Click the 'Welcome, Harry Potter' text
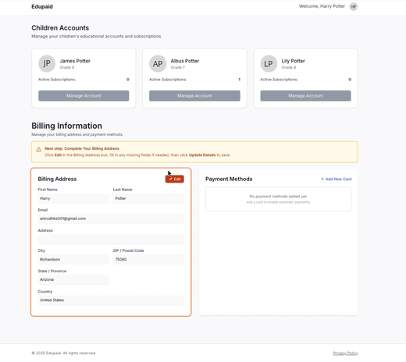 tap(322, 6)
